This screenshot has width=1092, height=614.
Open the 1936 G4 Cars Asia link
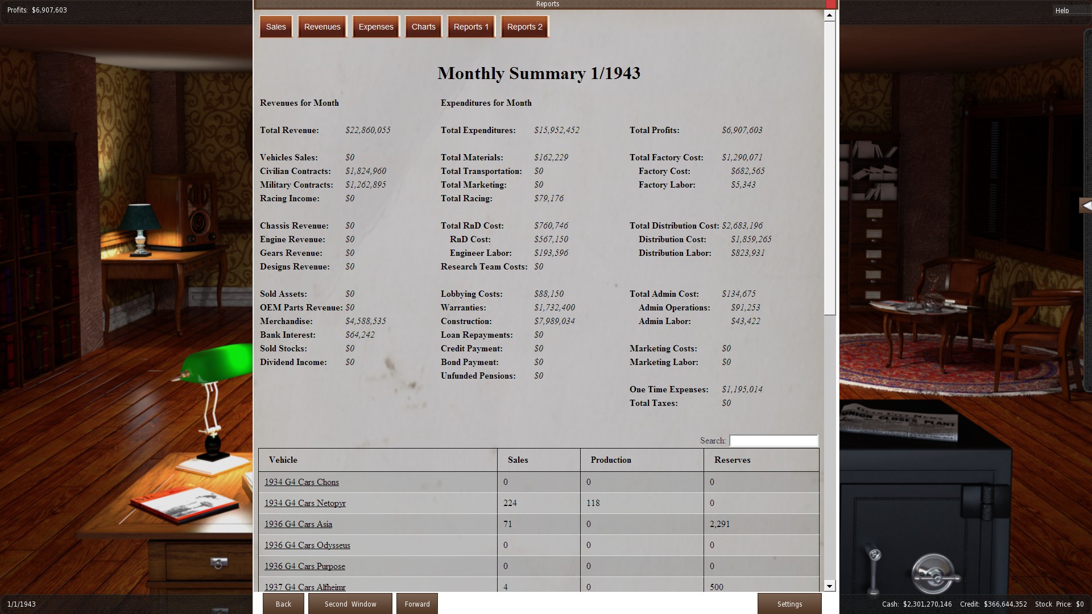coord(298,524)
